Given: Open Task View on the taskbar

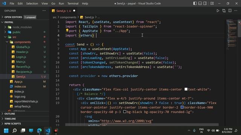Looking at the screenshot, I should click(x=23, y=130).
